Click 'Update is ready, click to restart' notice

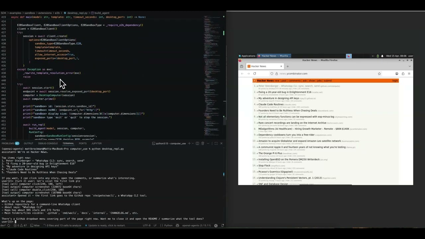[105, 225]
